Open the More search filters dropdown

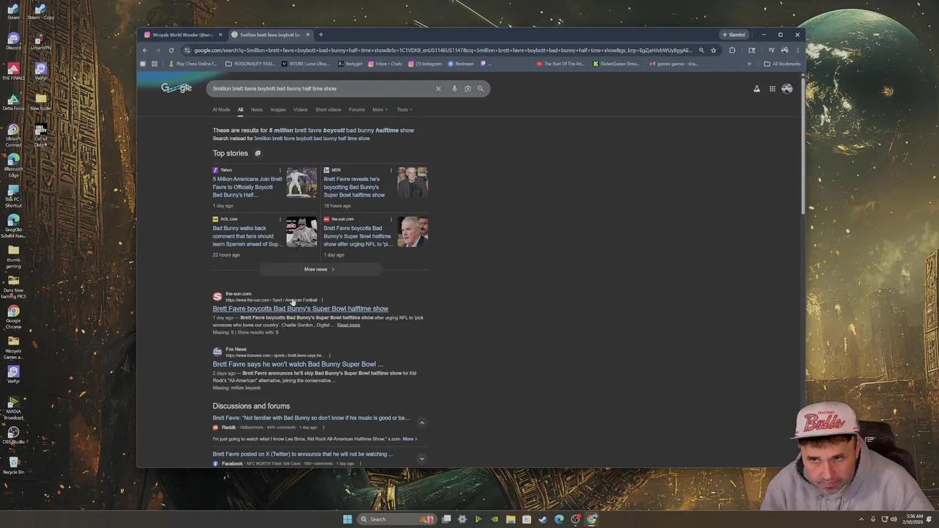coord(379,110)
